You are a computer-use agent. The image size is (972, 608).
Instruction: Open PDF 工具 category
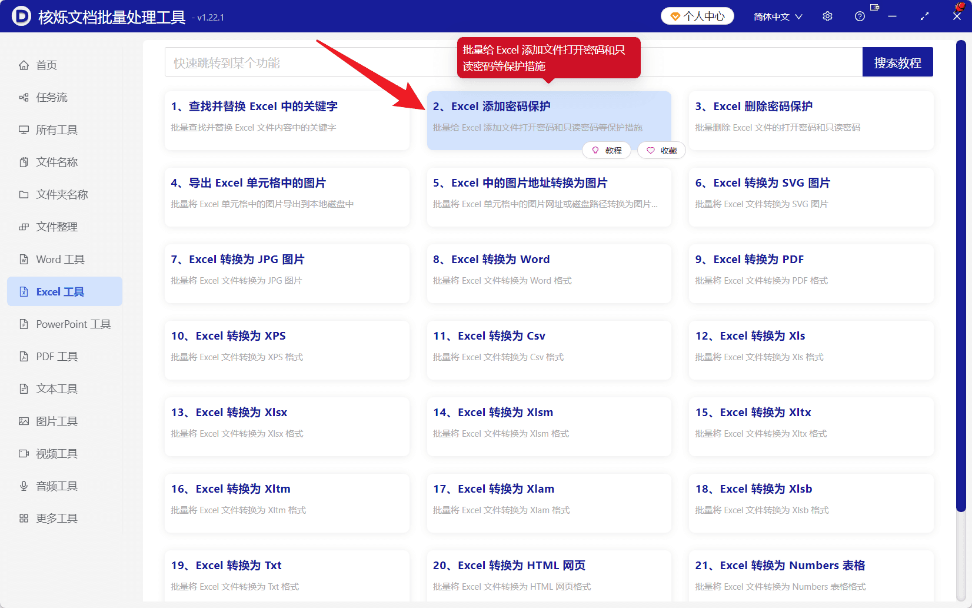coord(65,357)
